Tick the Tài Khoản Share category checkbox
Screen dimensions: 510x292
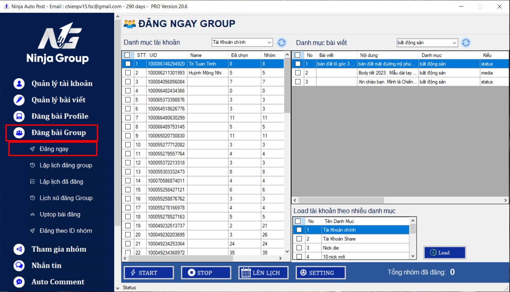(x=299, y=239)
